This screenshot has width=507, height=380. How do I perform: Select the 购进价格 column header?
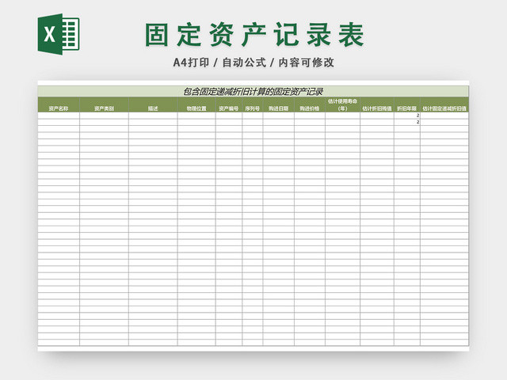click(310, 104)
